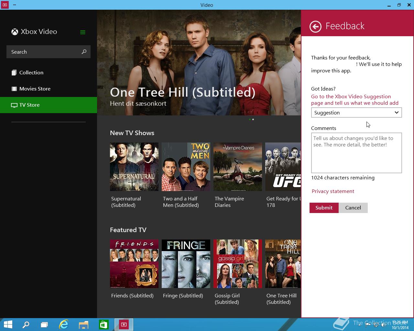Open Task View on taskbar

tap(44, 325)
